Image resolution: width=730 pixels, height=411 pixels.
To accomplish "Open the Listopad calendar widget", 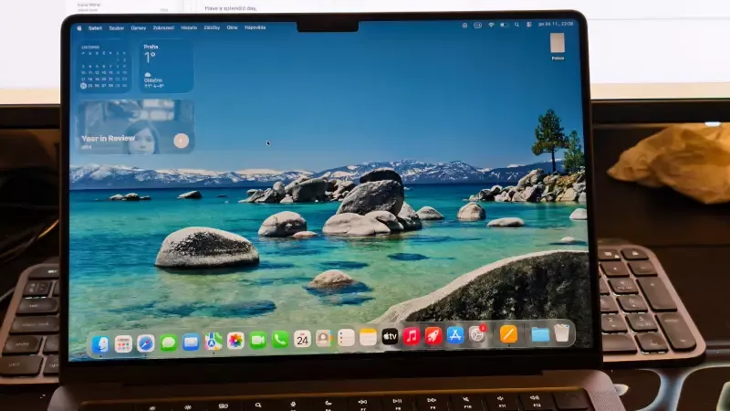I will pyautogui.click(x=103, y=68).
